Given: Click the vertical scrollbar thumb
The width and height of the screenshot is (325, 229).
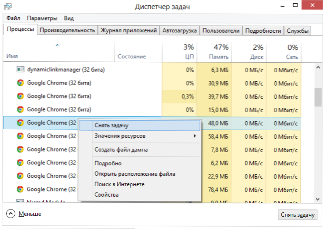Looking at the screenshot, I should click(x=318, y=97).
